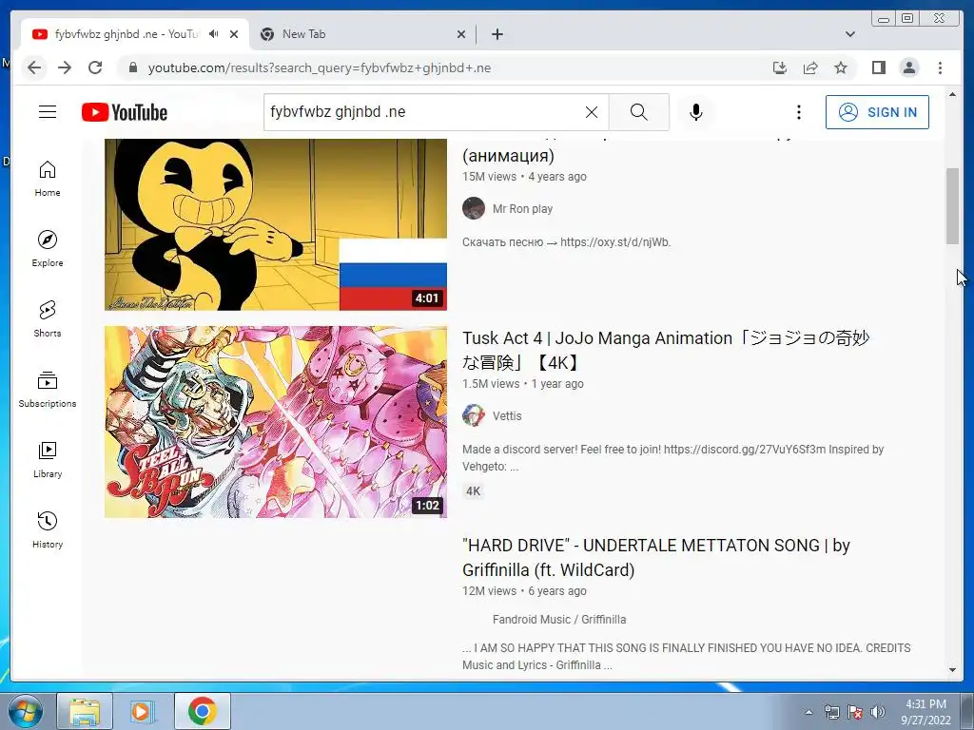This screenshot has width=974, height=730.
Task: Select the '12M views' text
Action: 489,591
